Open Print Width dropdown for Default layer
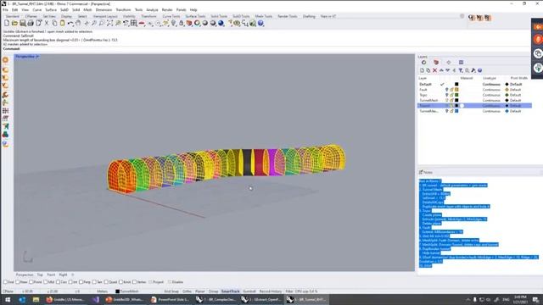543x305 pixels. coord(516,85)
